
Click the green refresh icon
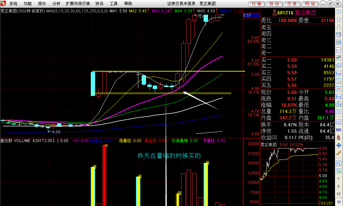coord(338,171)
